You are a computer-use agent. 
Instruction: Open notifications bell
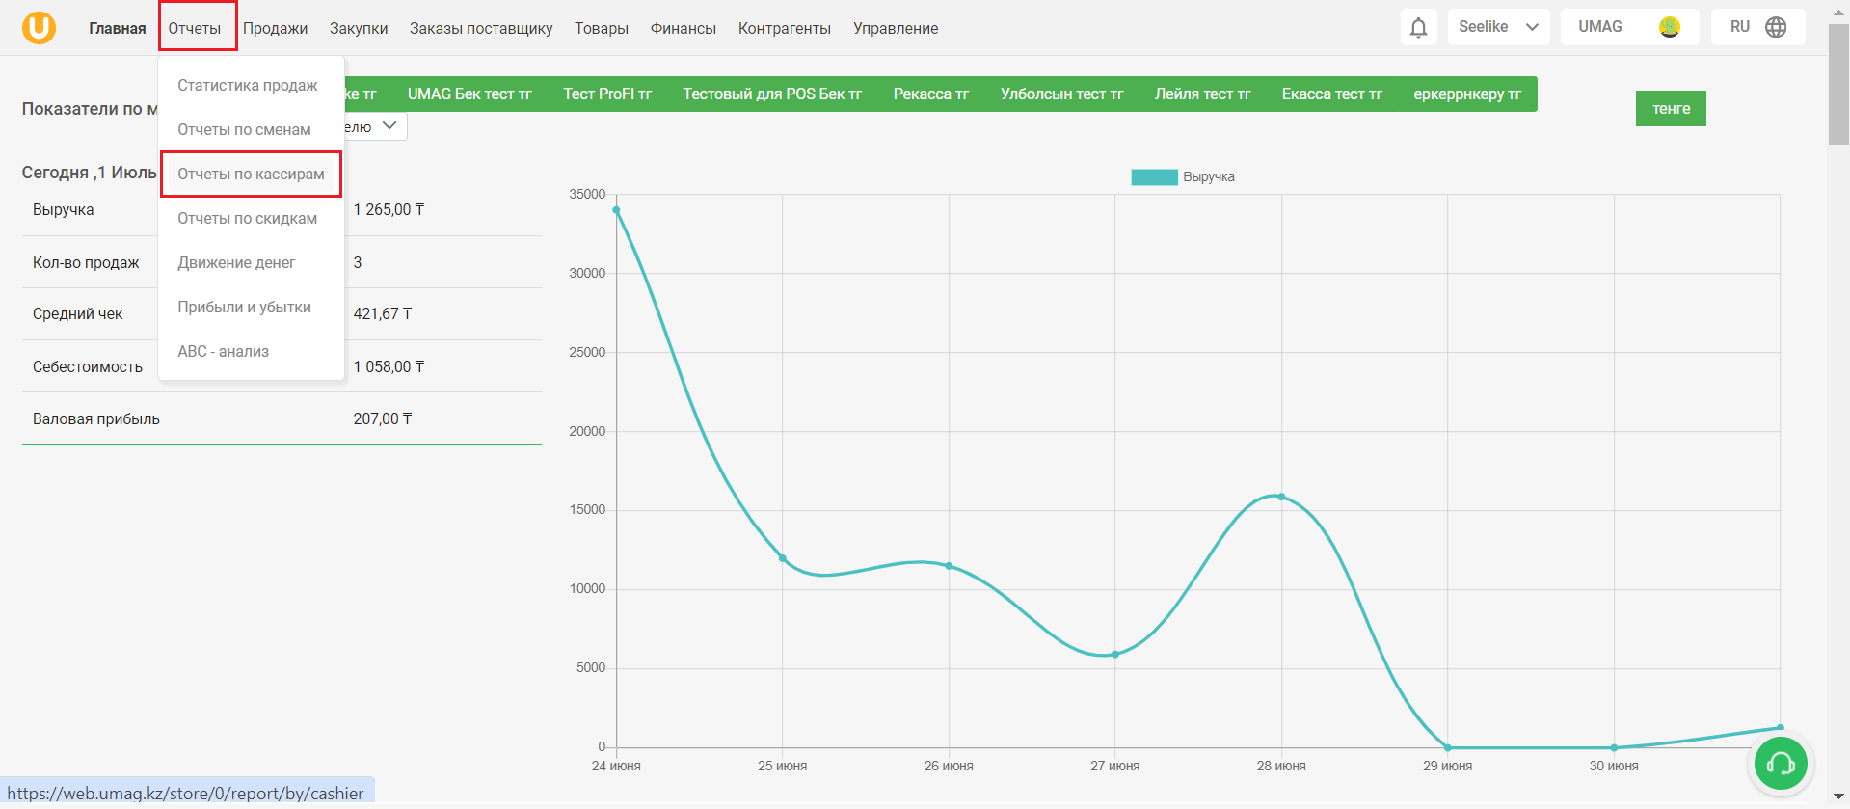pyautogui.click(x=1418, y=27)
